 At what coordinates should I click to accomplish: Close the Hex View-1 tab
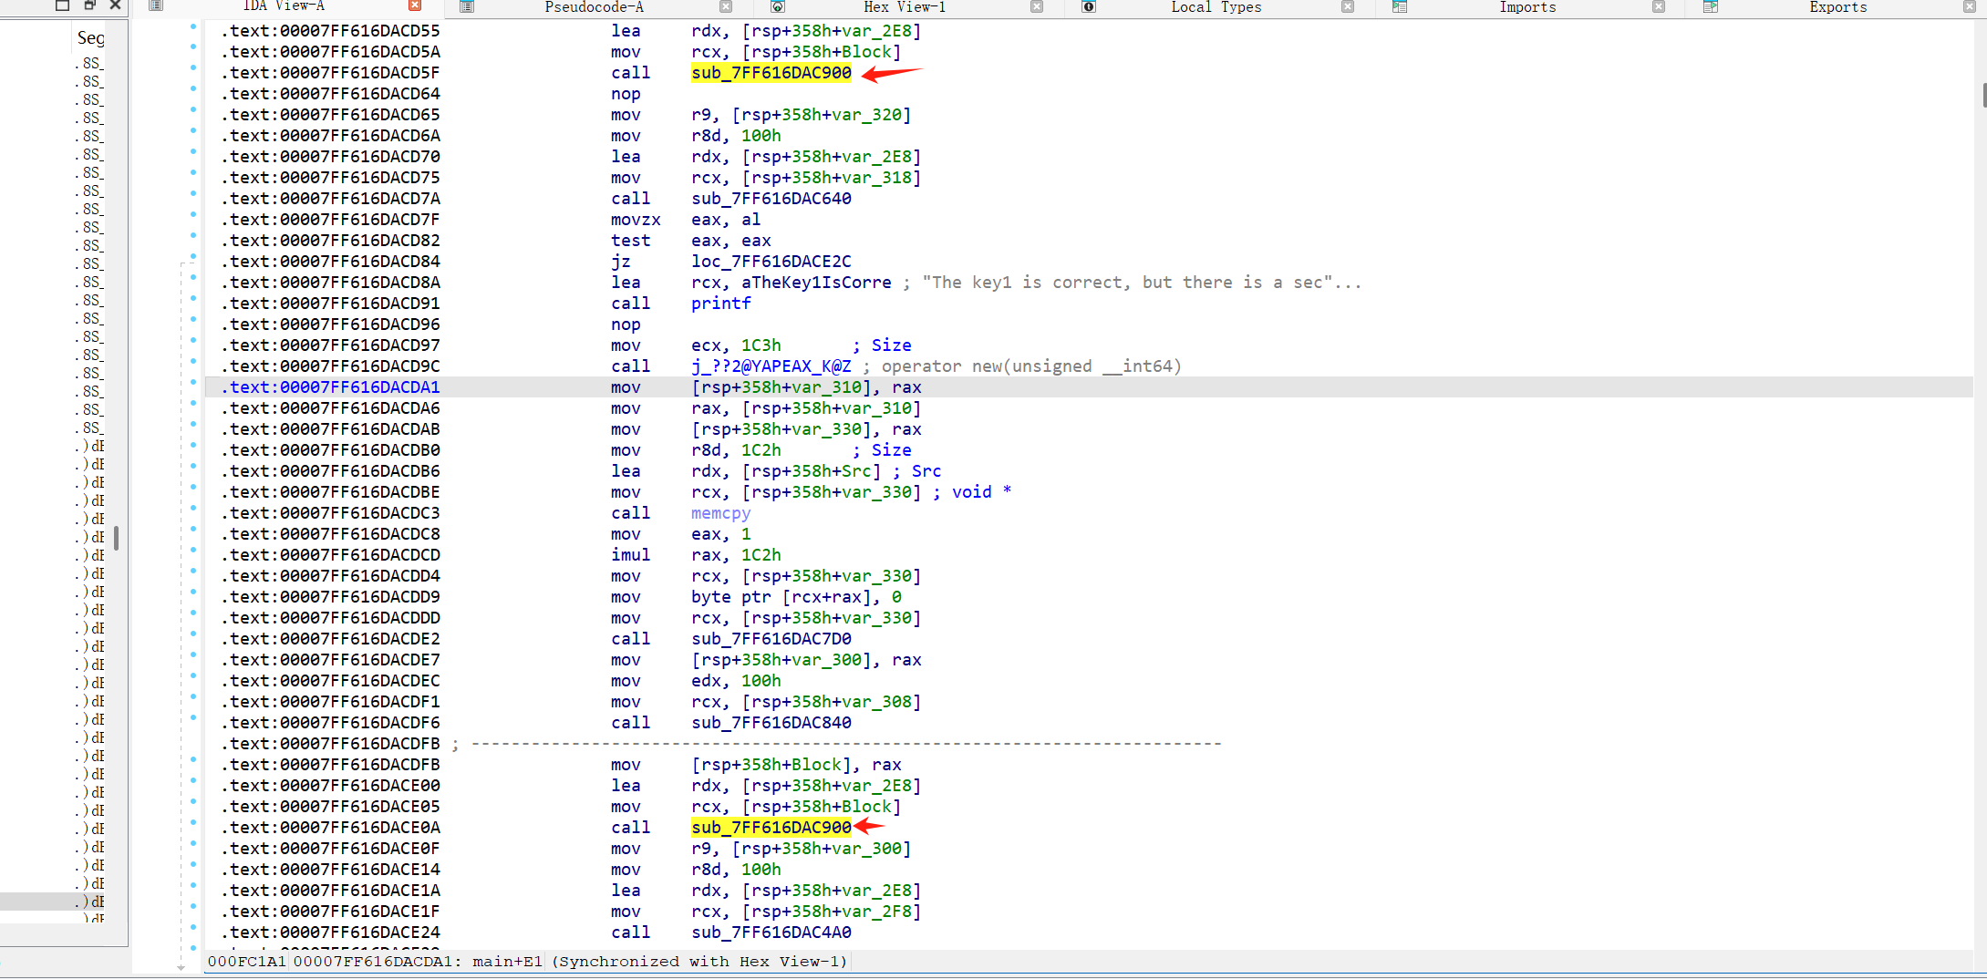tap(1037, 6)
